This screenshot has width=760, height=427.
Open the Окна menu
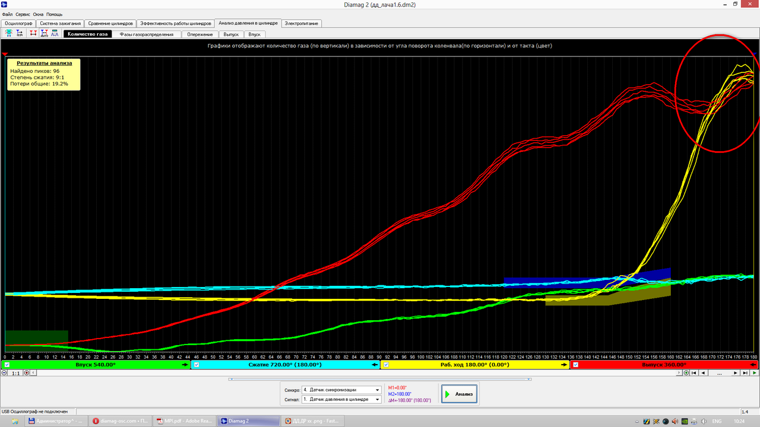[38, 14]
